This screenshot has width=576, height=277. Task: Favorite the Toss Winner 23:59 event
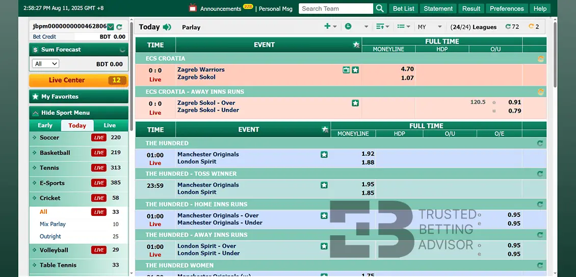[x=324, y=185]
